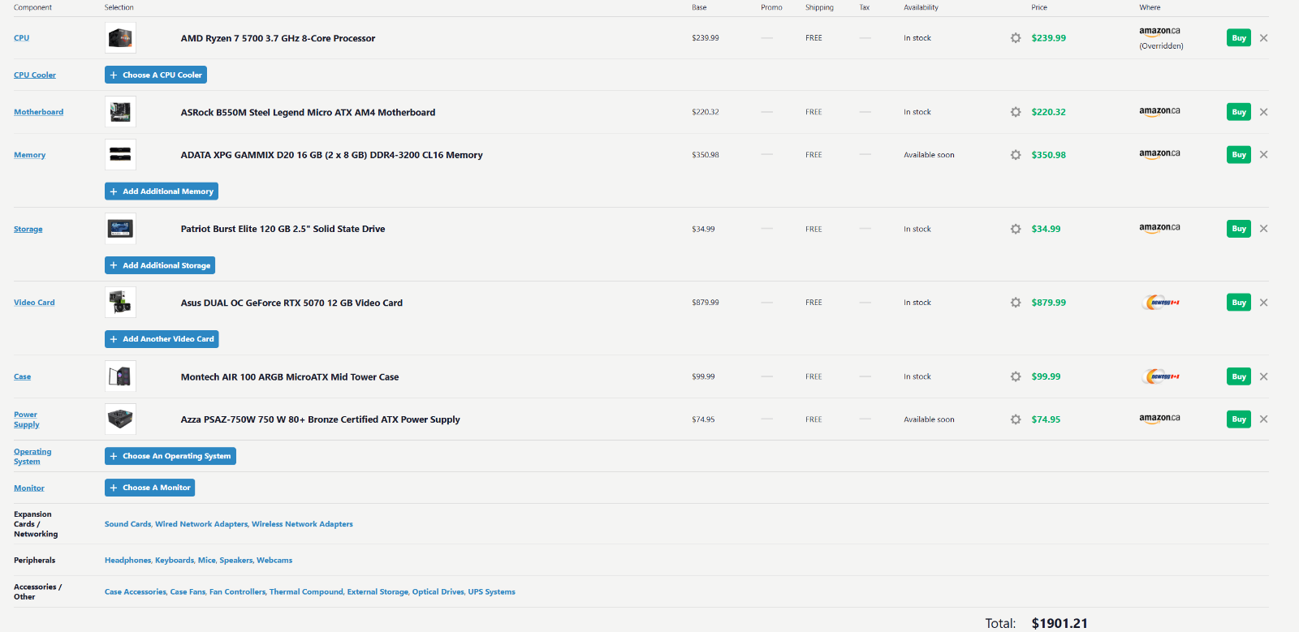Open price settings gear for Video Card row

[1016, 303]
